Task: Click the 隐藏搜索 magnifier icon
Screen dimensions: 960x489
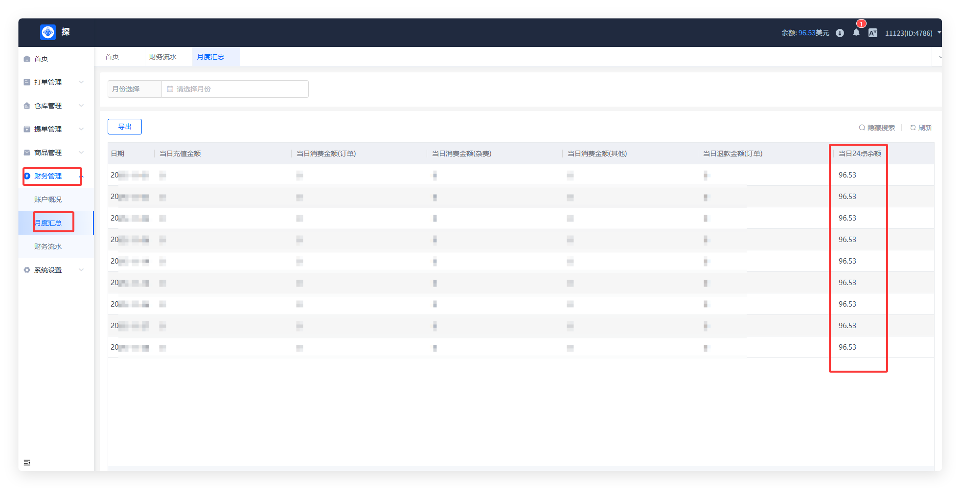Action: pyautogui.click(x=862, y=128)
